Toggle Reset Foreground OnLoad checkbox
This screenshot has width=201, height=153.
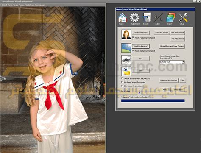(133, 38)
